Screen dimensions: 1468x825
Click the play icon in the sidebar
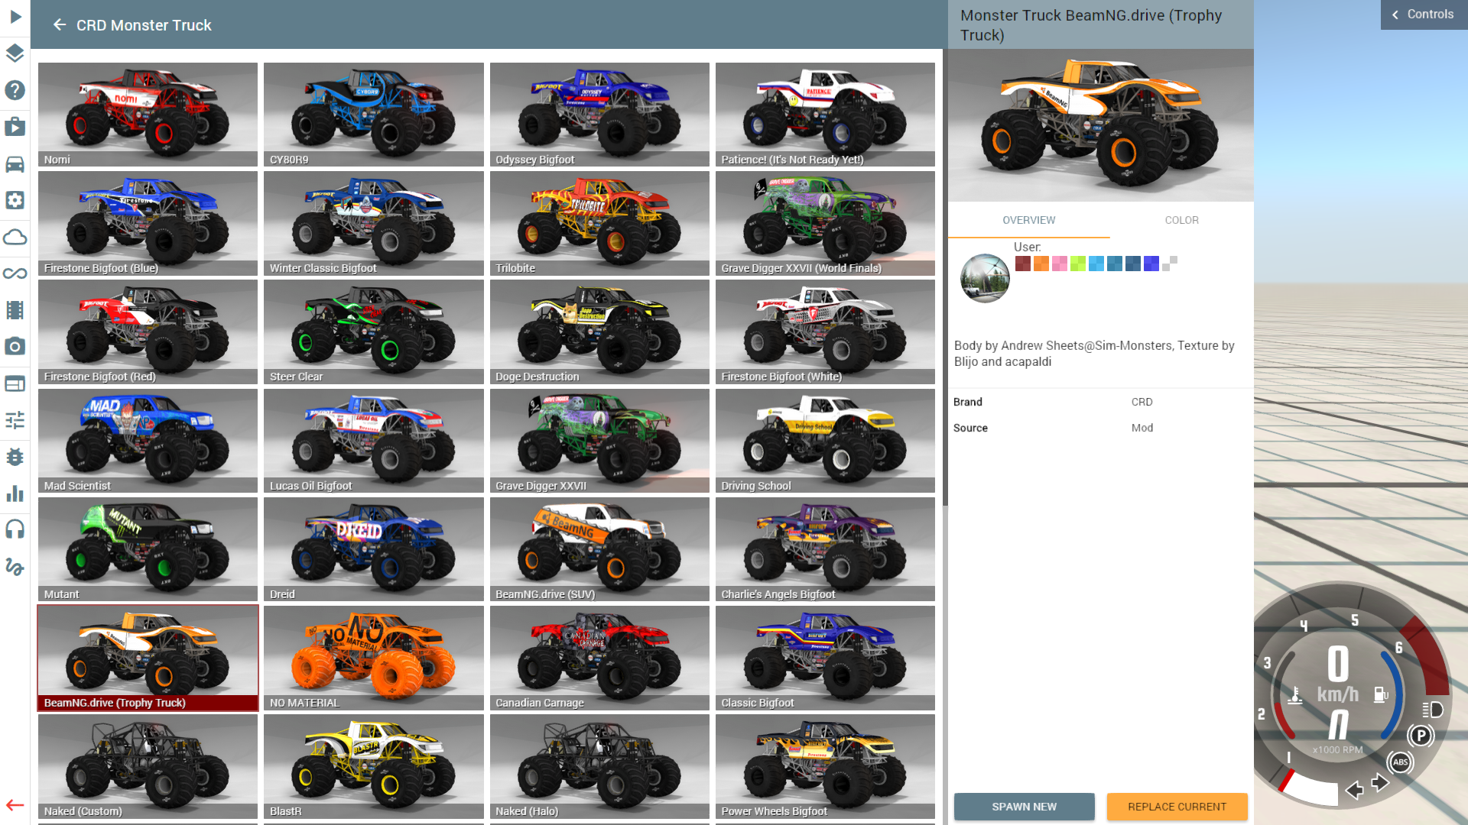pos(15,16)
